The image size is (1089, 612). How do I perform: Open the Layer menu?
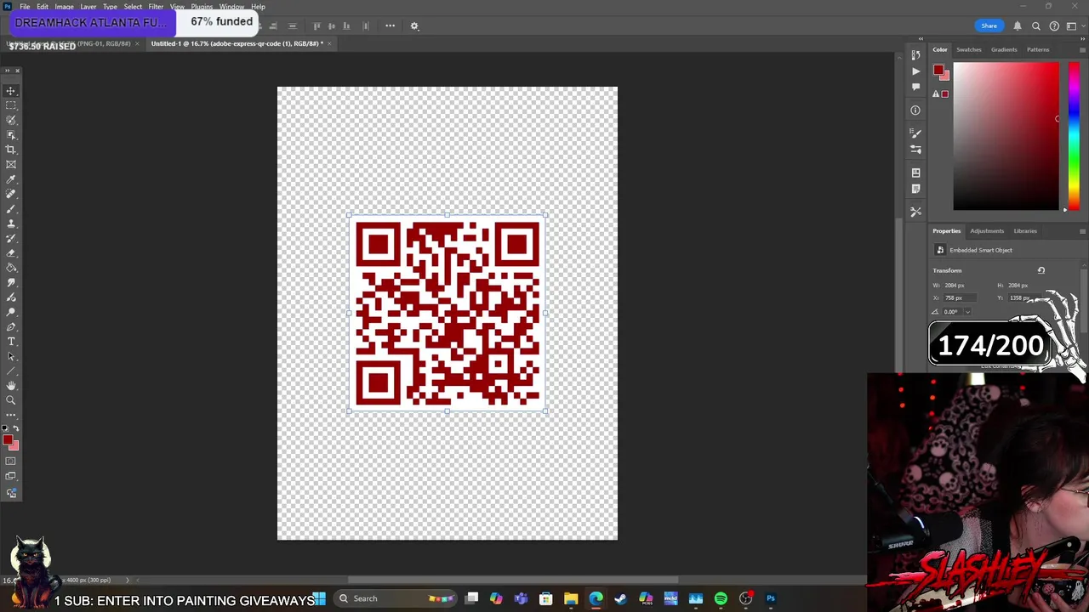[88, 7]
